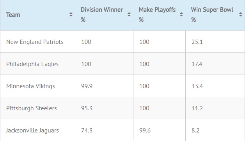Click the Steelers 11.2 Super Bowl value
The width and height of the screenshot is (245, 141).
click(197, 108)
